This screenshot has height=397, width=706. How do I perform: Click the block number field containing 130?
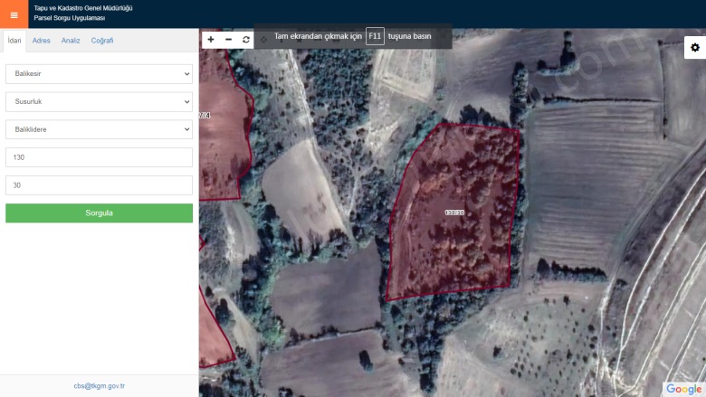pos(99,157)
